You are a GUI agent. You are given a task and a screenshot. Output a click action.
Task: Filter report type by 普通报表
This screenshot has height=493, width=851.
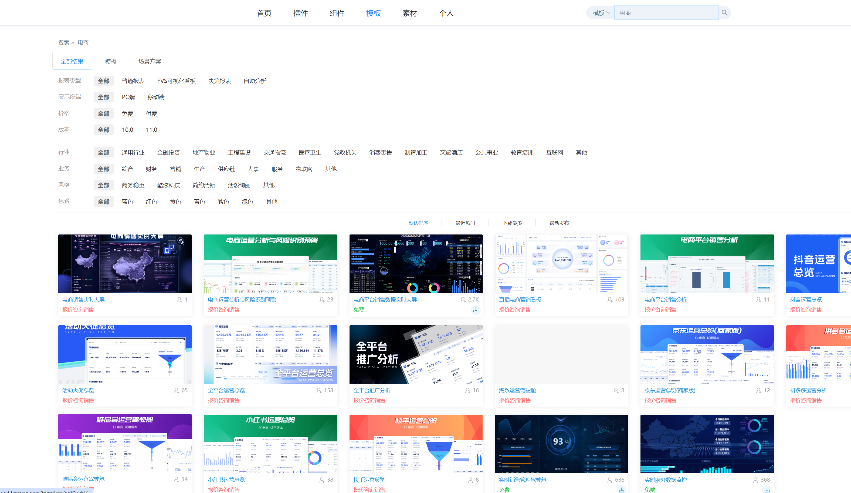[133, 81]
